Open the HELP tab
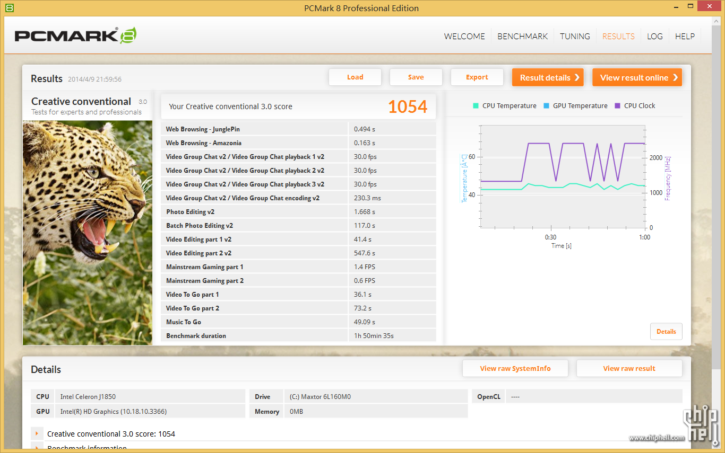Screen dimensions: 725x453 click(685, 36)
